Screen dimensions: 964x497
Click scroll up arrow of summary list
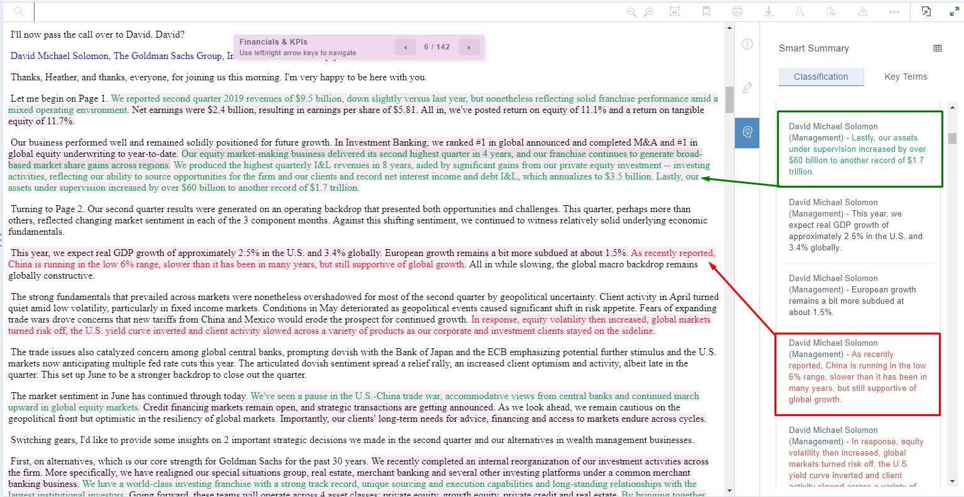(952, 107)
